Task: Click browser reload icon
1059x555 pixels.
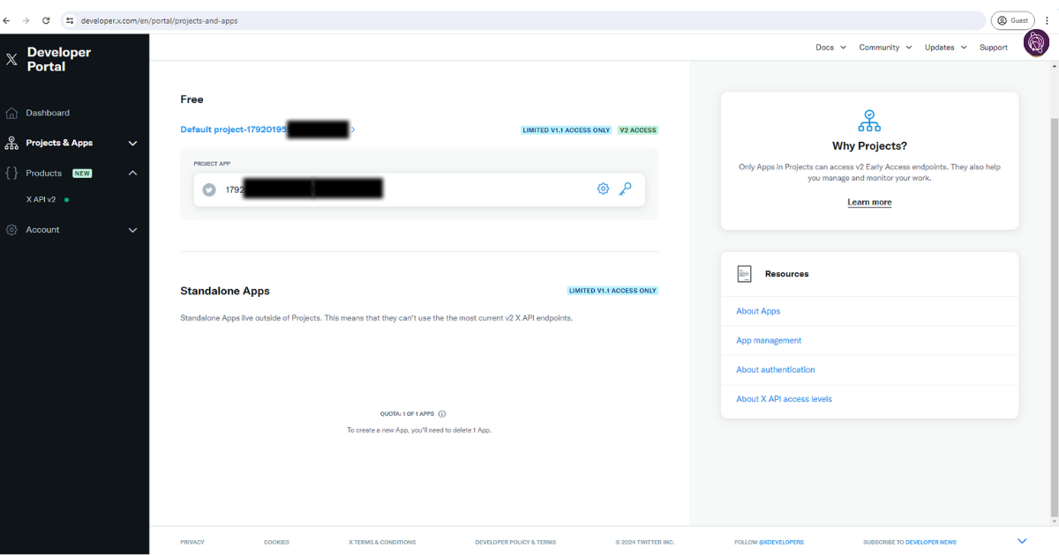Action: pos(46,20)
